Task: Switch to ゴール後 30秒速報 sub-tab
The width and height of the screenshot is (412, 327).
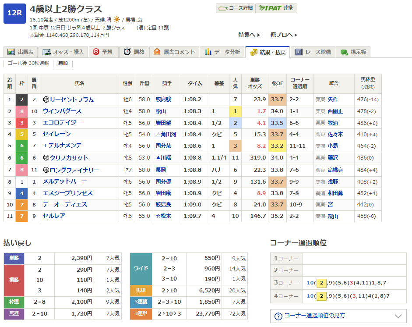Action: [x=28, y=63]
